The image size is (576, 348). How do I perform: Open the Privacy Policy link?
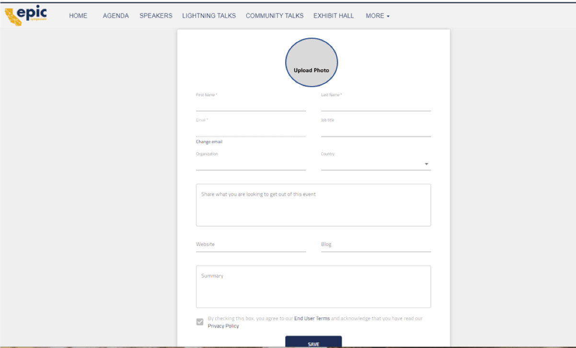pos(223,326)
